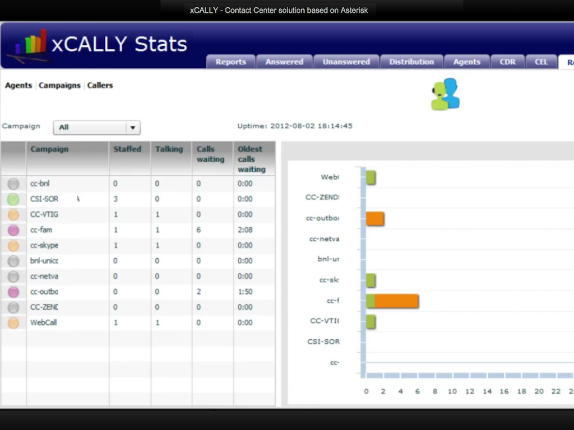Switch to the Reports tab
Viewport: 574px width, 430px height.
pos(231,62)
